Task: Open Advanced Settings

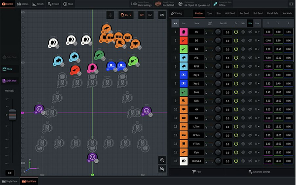Action: coord(259,172)
